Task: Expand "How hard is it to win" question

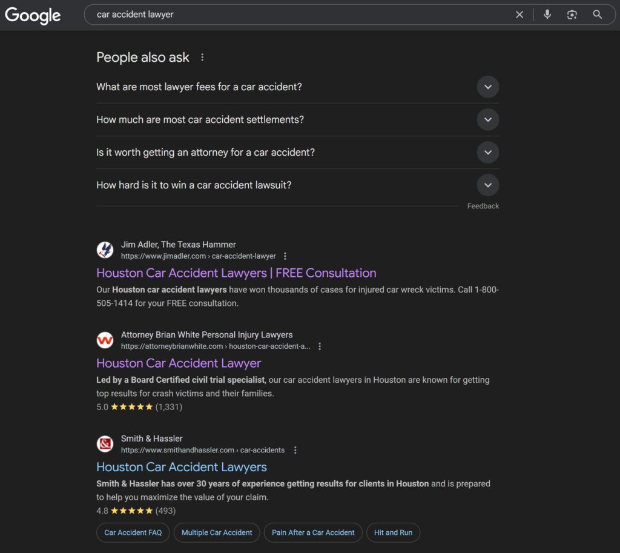Action: (297, 185)
